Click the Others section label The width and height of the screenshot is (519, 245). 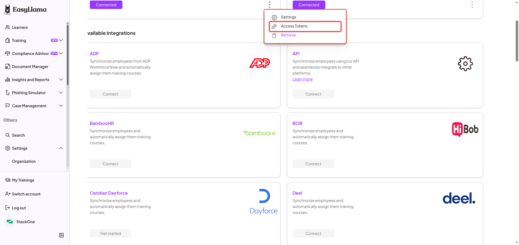point(10,120)
